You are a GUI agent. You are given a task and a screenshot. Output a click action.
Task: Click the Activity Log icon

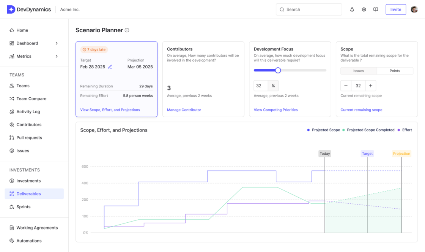[12, 112]
